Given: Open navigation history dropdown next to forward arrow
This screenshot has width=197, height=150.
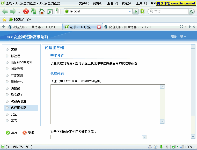Looking at the screenshot, I should [19, 12].
